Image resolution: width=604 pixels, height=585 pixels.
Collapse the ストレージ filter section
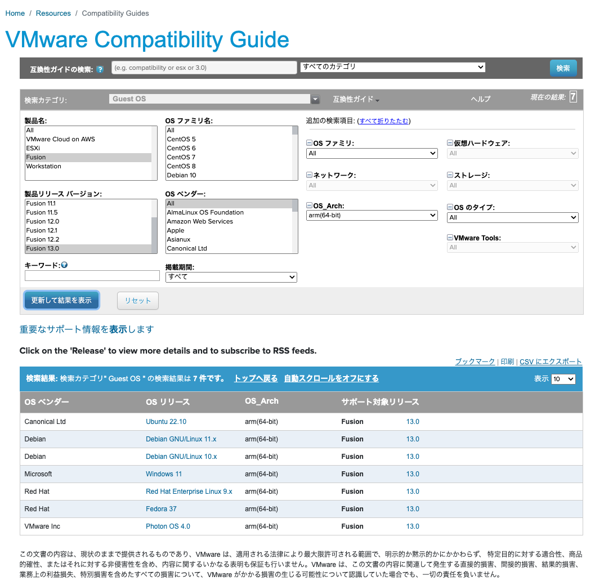pyautogui.click(x=450, y=175)
